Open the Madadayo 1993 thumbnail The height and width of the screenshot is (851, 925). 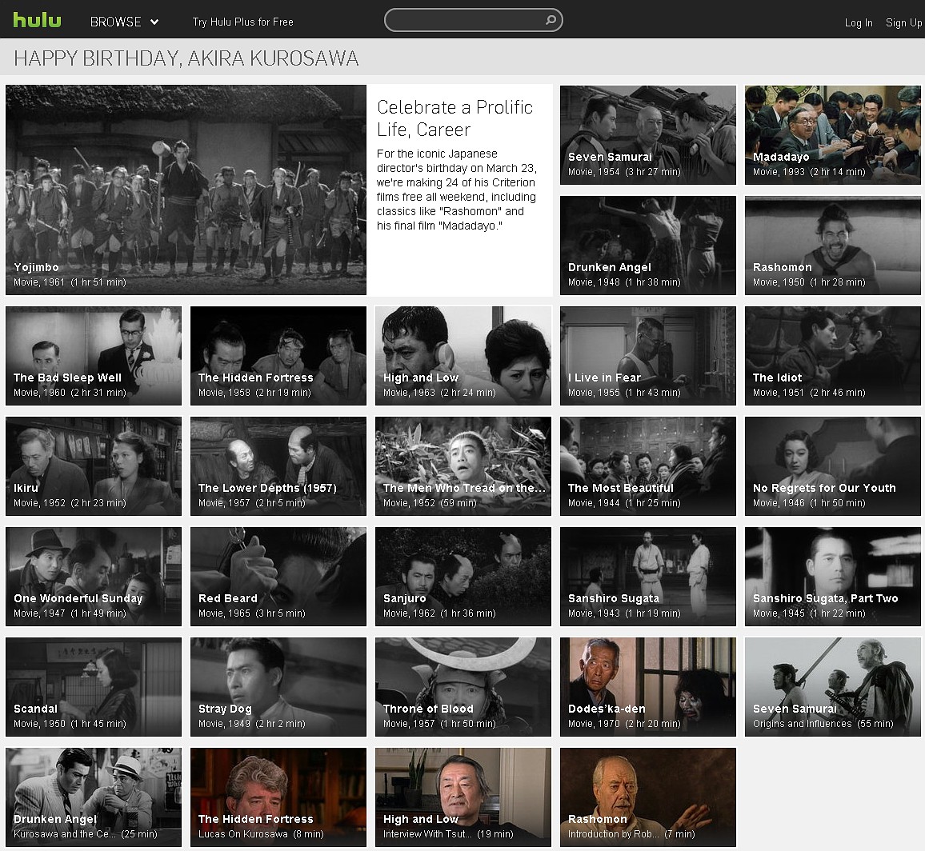[832, 135]
